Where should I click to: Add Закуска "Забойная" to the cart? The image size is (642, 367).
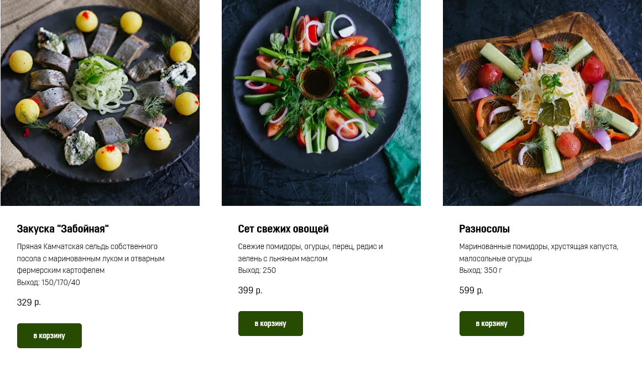coord(49,335)
